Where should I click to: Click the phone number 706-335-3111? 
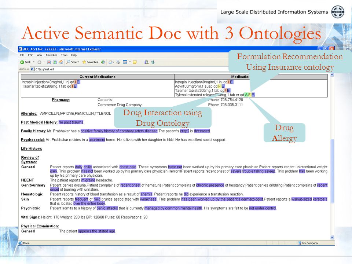pyautogui.click(x=232, y=104)
